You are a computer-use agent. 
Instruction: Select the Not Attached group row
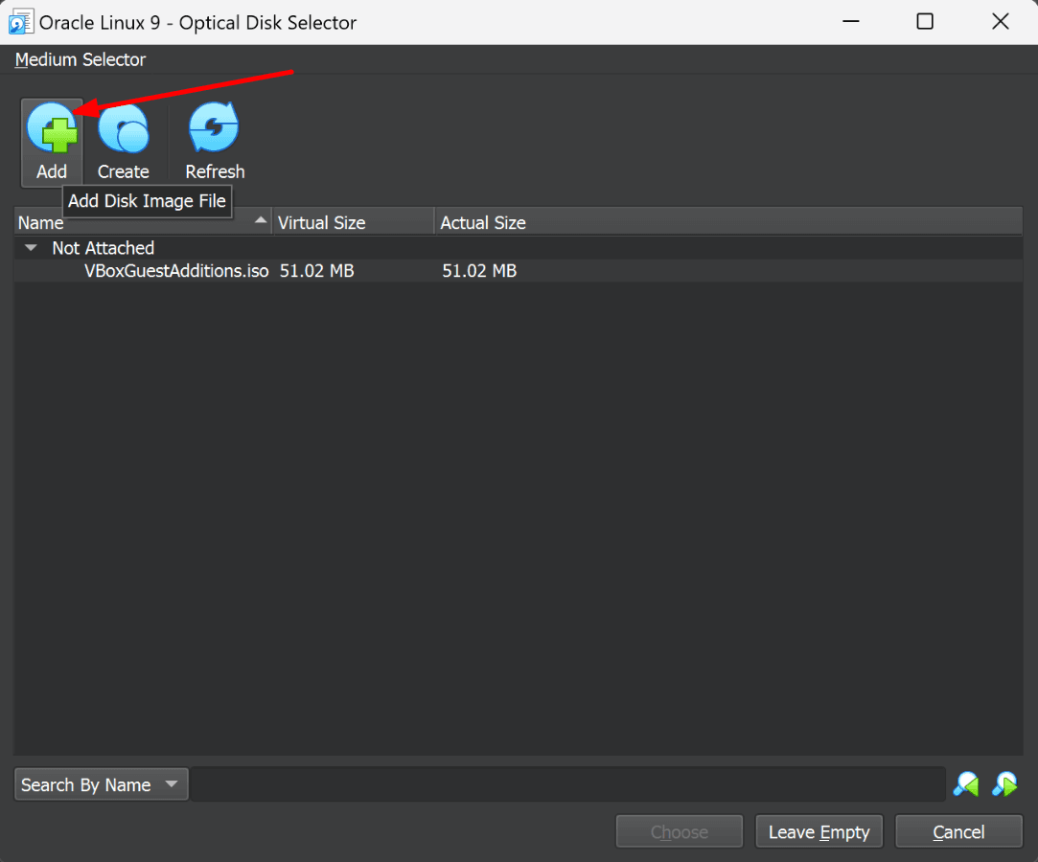point(103,247)
